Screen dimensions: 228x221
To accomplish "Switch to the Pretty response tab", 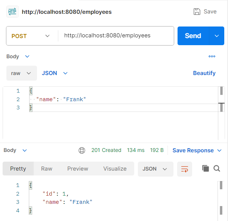I will point(18,169).
